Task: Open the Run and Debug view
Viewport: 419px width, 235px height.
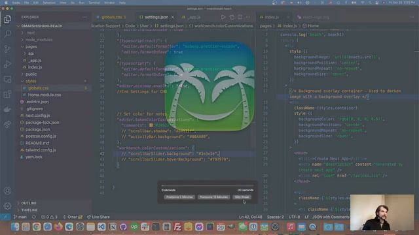Action: click(x=7, y=64)
